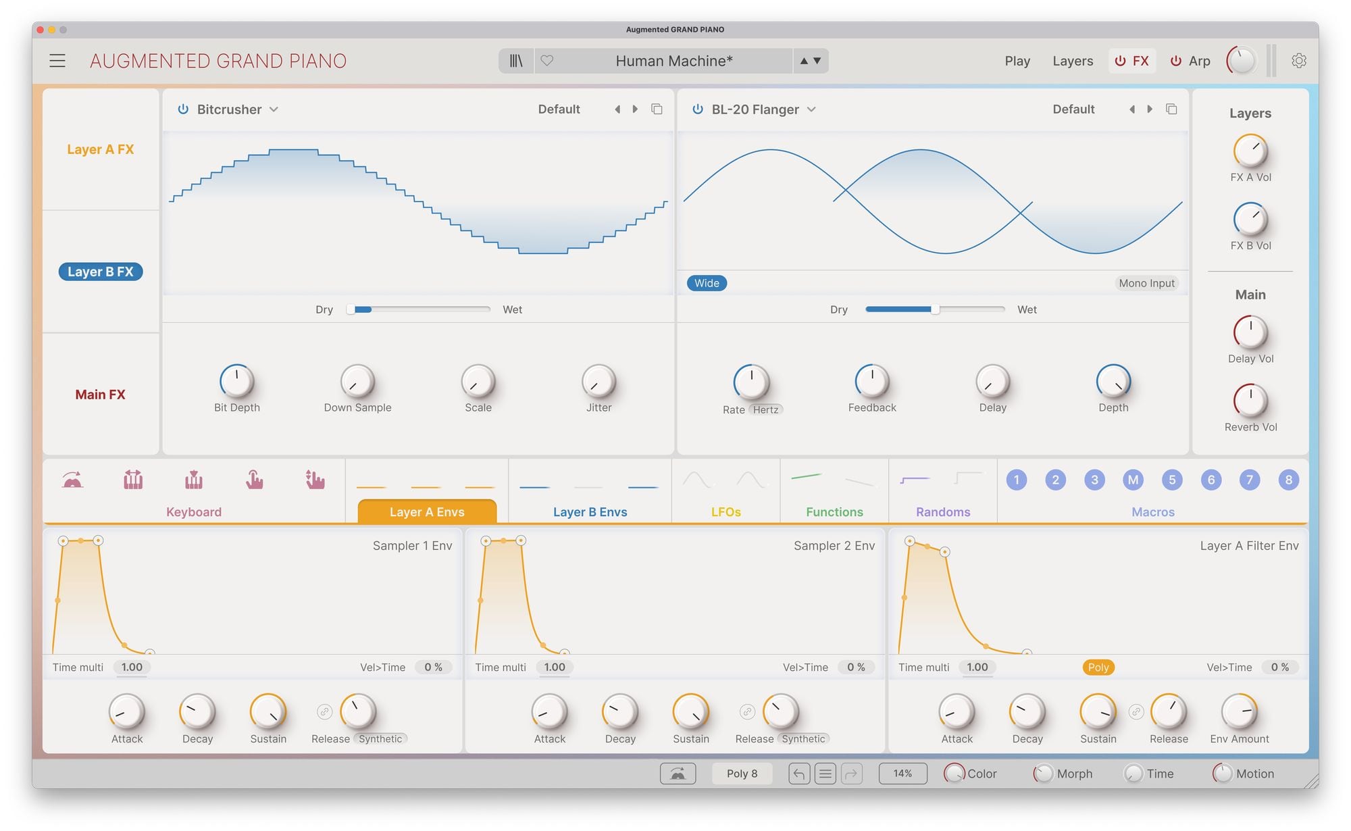Open the settings gear icon

pos(1298,61)
